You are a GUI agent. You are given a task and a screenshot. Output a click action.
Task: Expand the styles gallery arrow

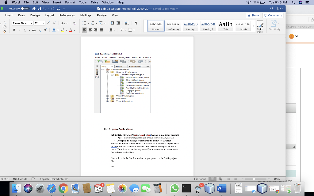click(254, 26)
